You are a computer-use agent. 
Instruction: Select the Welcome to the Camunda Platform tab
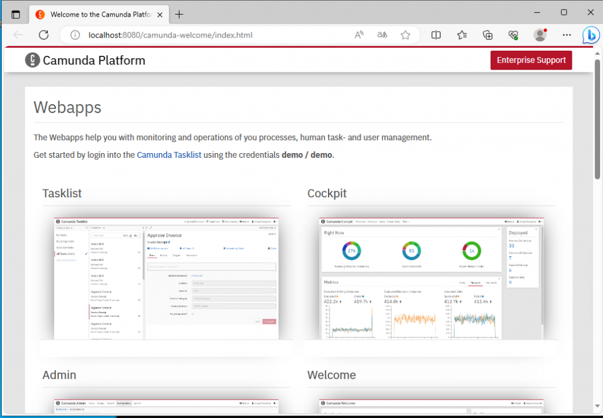tap(99, 15)
